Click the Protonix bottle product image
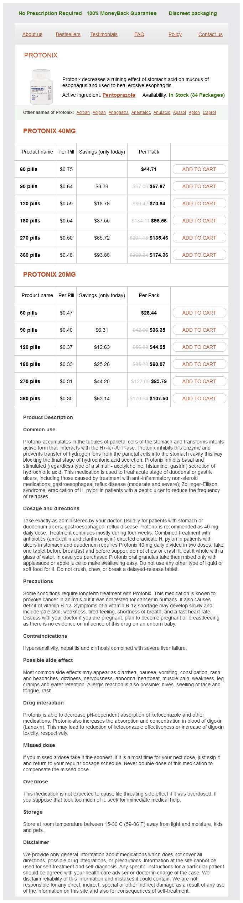Image resolution: width=243 pixels, height=903 pixels. 41,87
